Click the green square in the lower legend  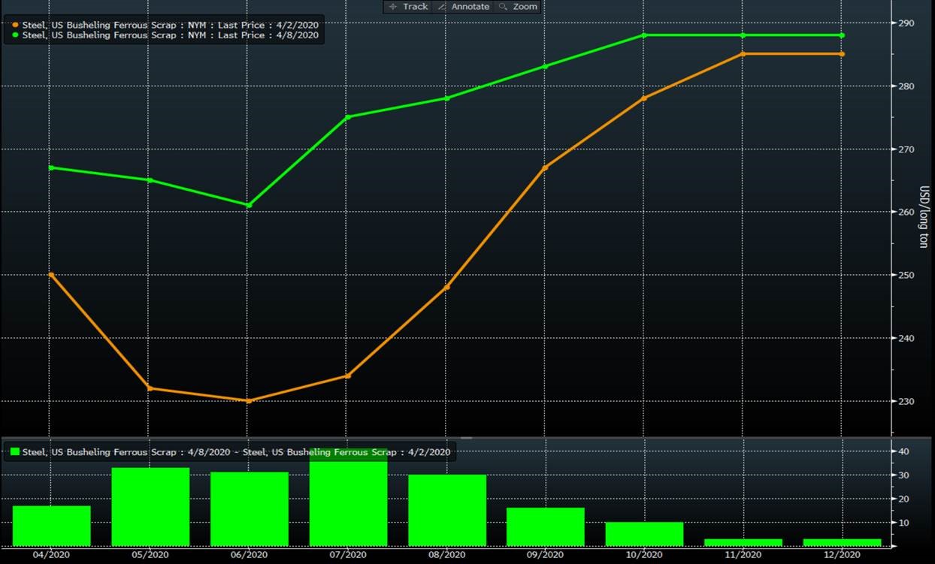click(14, 452)
